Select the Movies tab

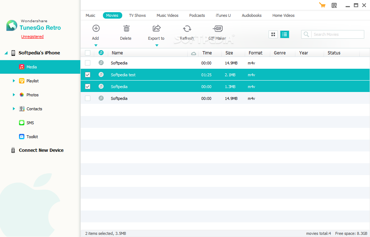tap(112, 15)
